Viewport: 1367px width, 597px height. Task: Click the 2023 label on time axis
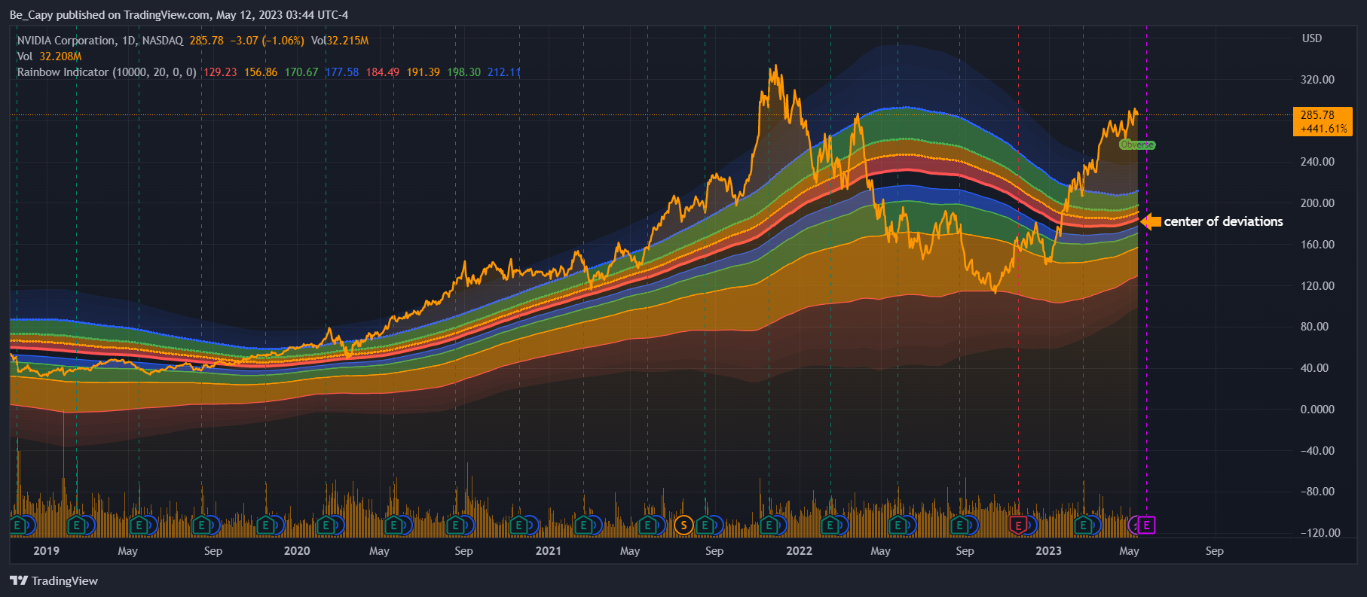[1048, 551]
